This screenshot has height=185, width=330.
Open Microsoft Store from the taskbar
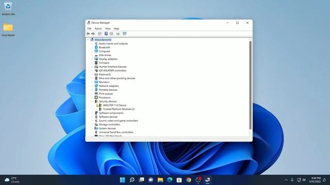click(179, 180)
